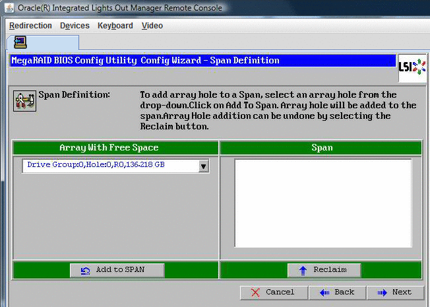Open the Devices menu
This screenshot has height=307, width=430.
click(x=75, y=26)
